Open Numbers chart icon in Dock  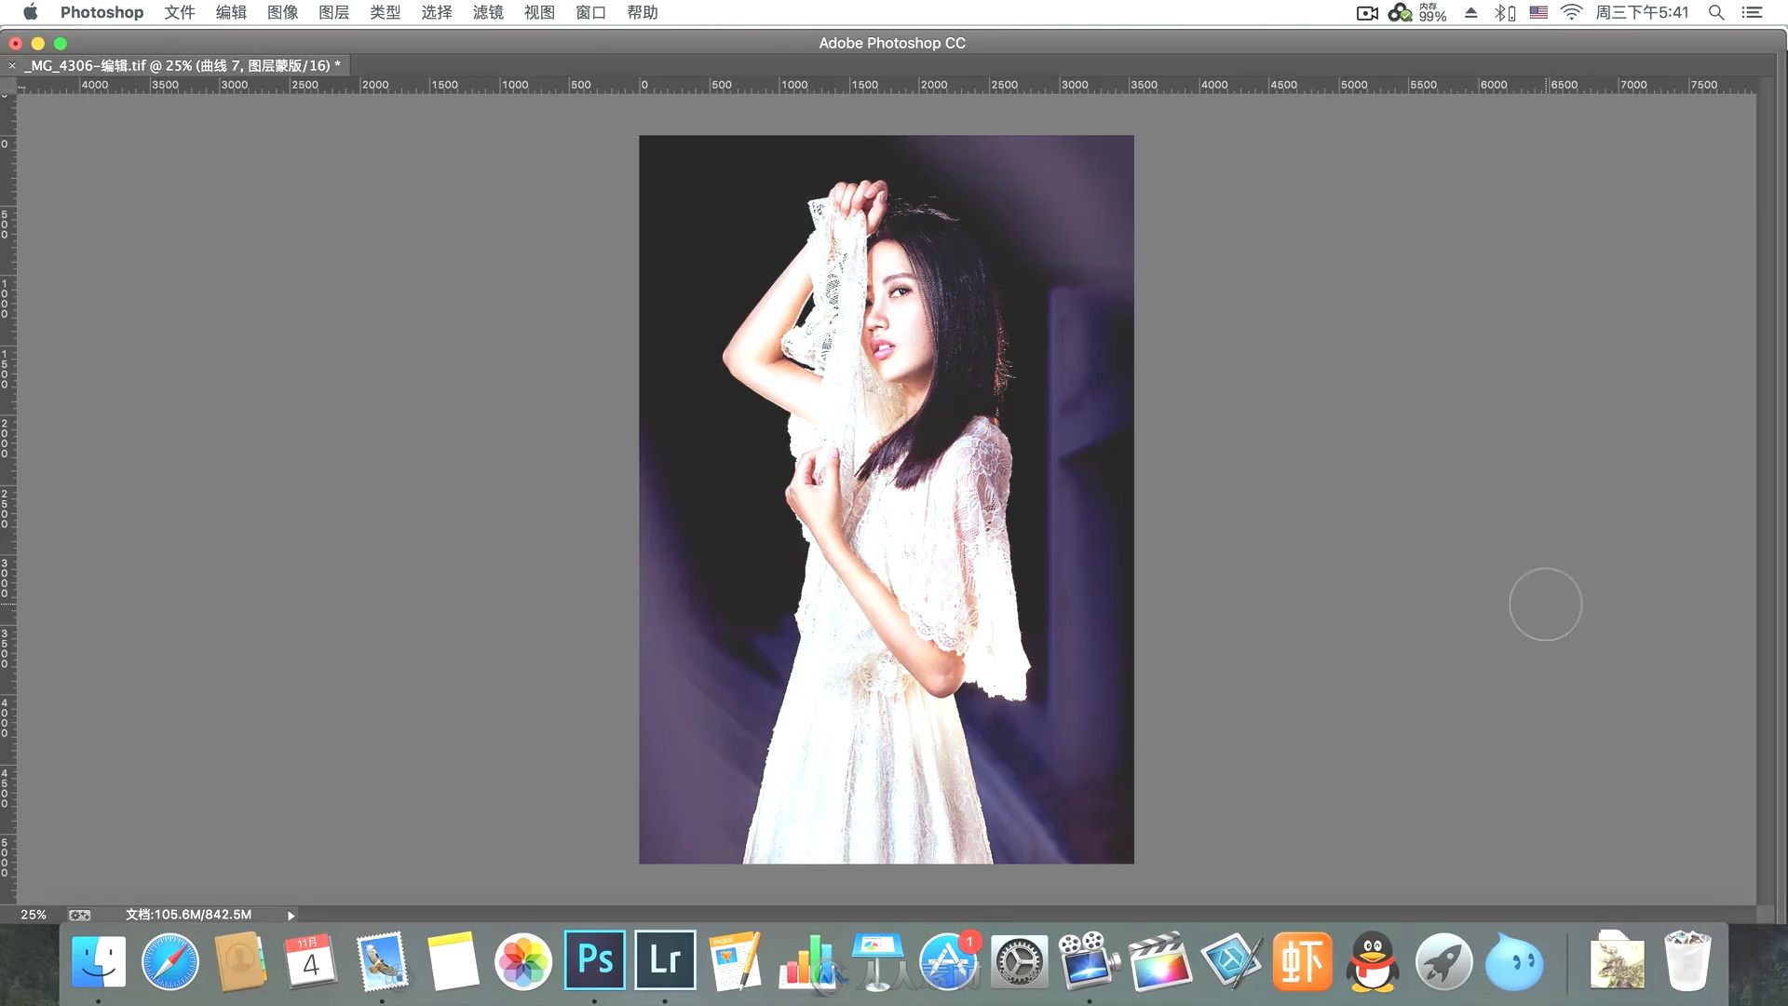[x=806, y=961]
